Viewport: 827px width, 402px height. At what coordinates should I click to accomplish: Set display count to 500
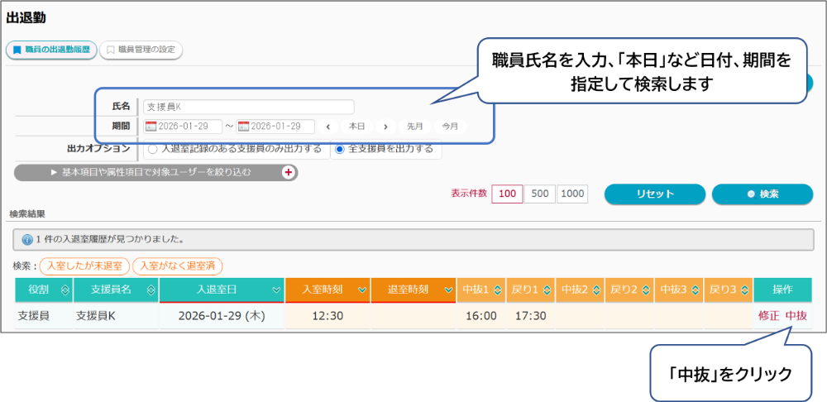539,194
